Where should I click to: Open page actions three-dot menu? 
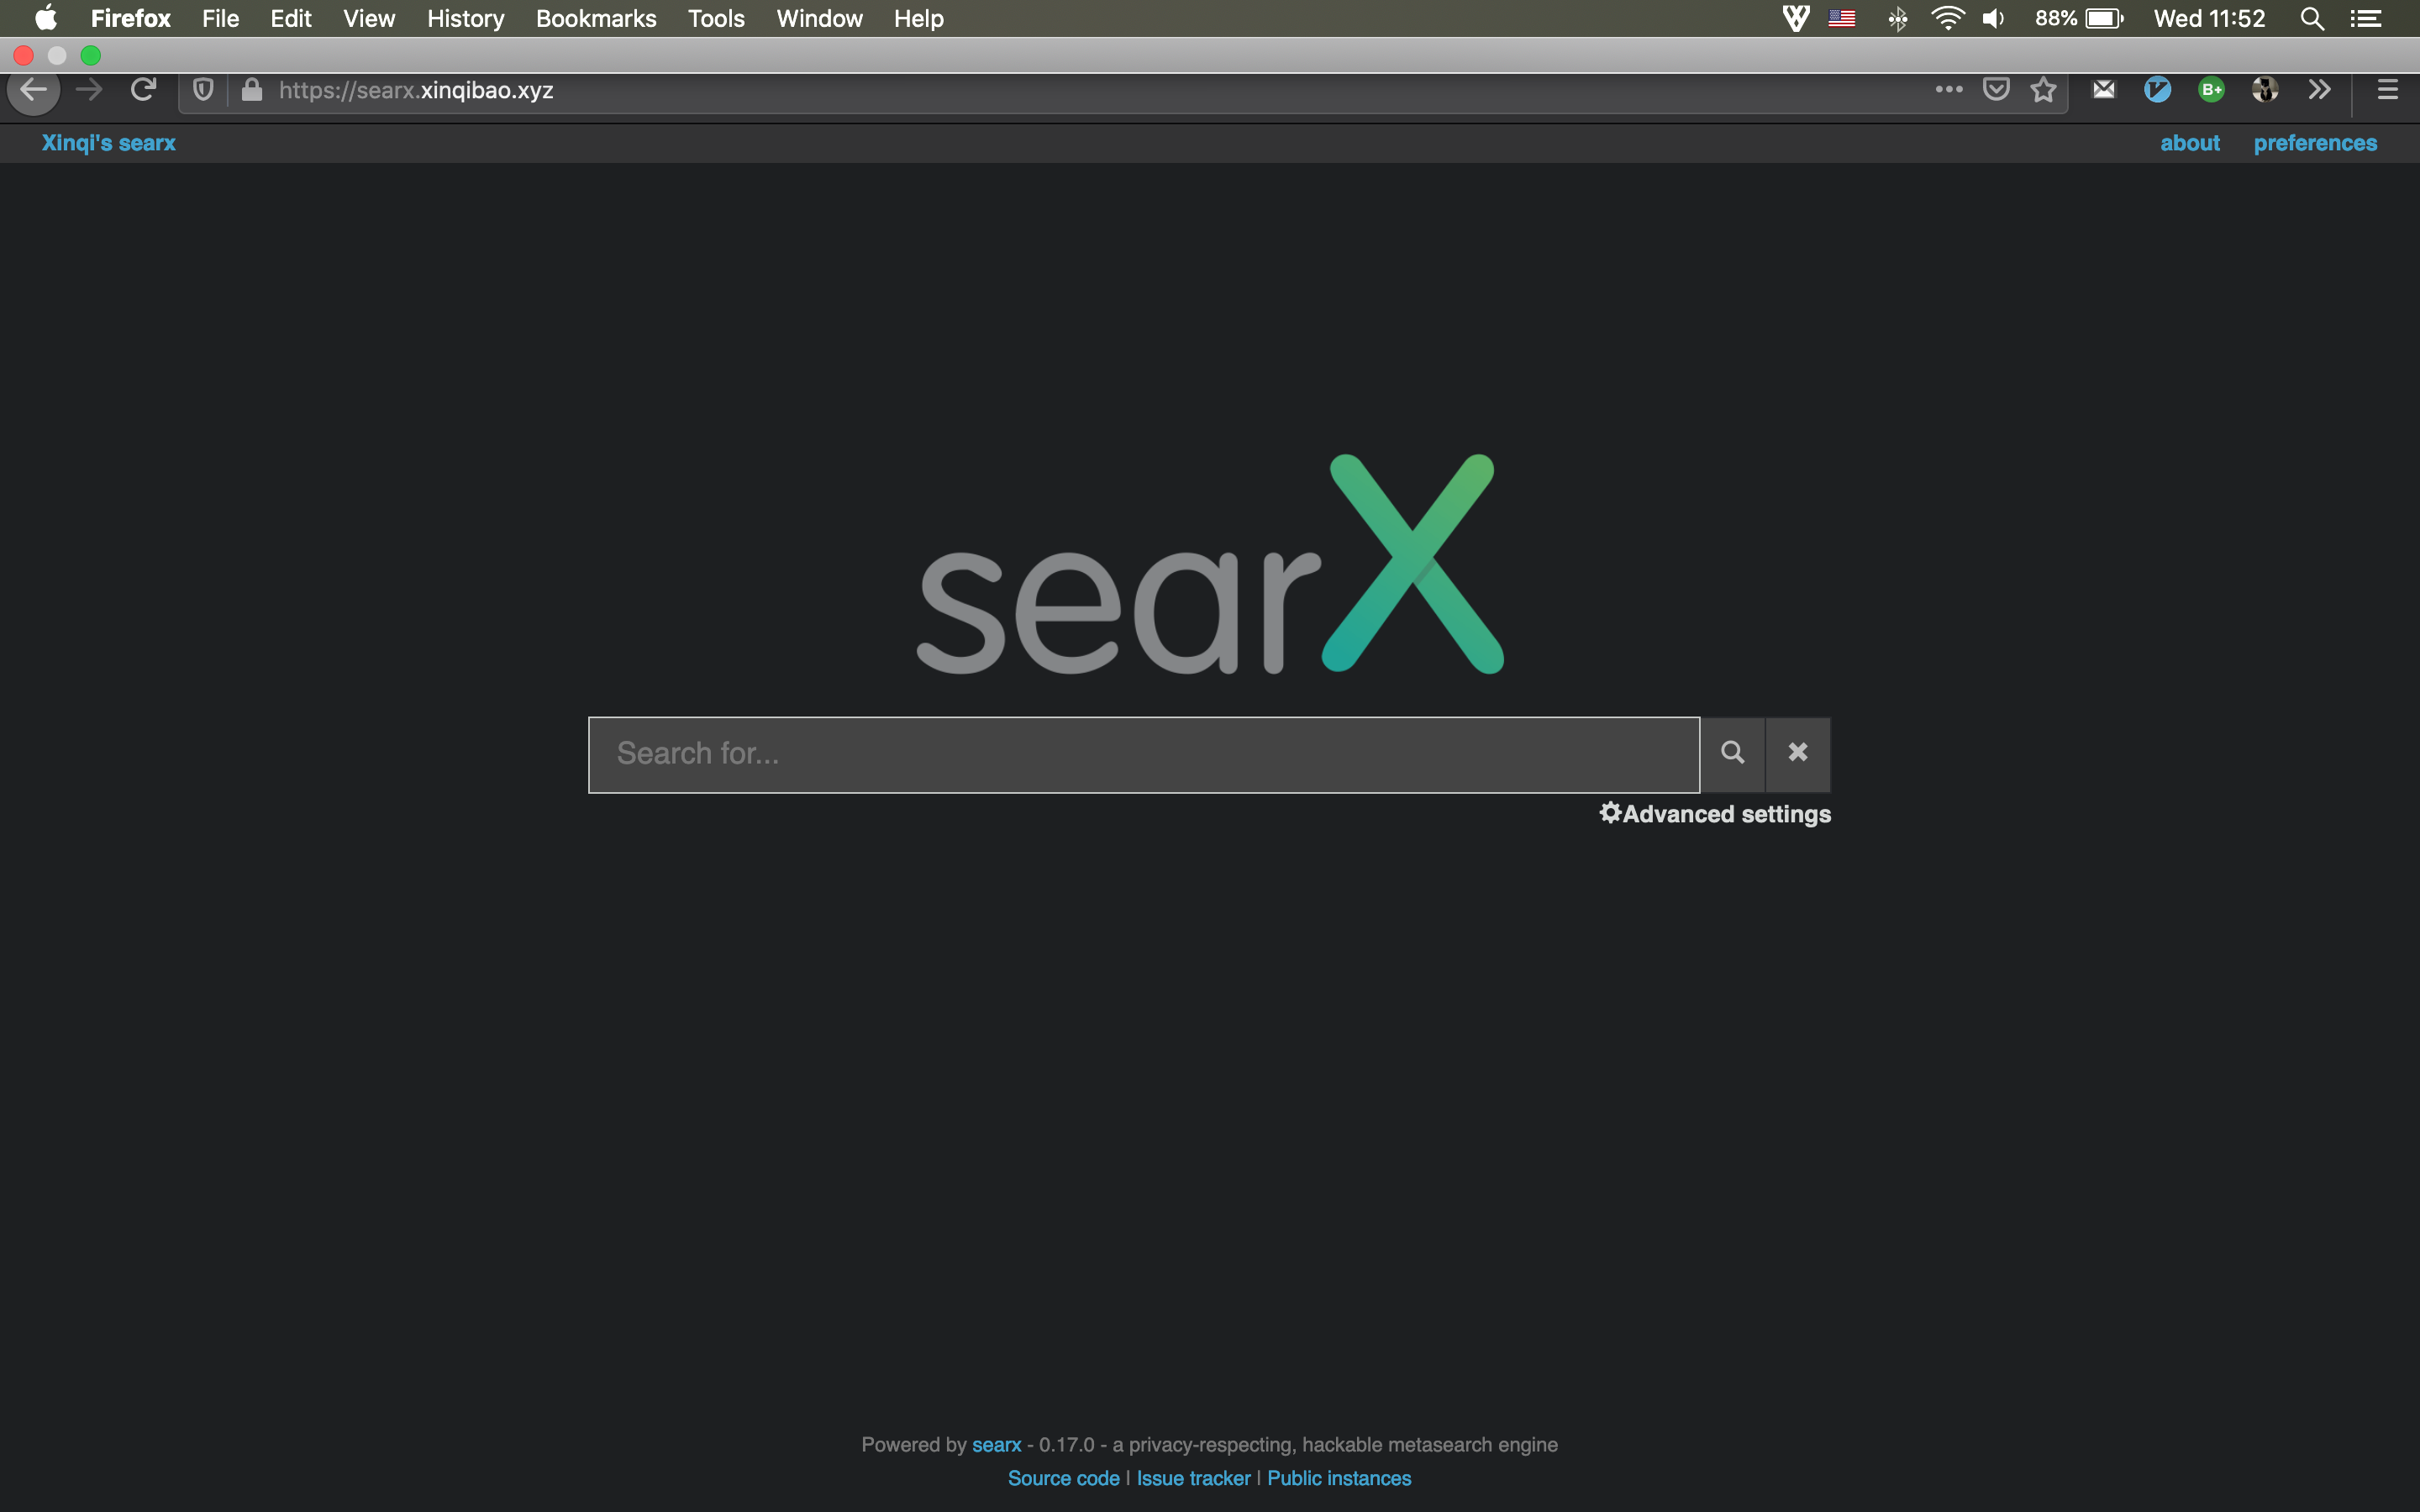click(x=1948, y=90)
